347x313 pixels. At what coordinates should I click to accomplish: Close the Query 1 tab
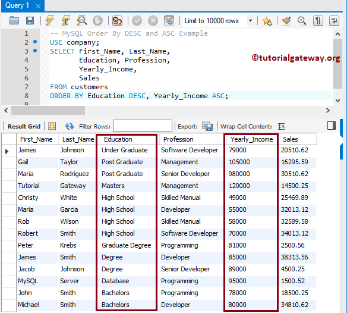click(38, 6)
